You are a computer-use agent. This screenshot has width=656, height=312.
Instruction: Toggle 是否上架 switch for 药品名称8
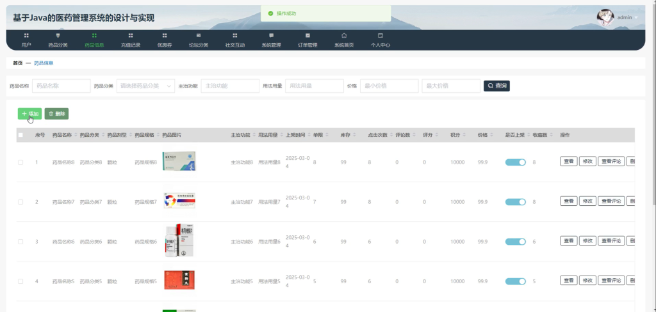pyautogui.click(x=516, y=162)
